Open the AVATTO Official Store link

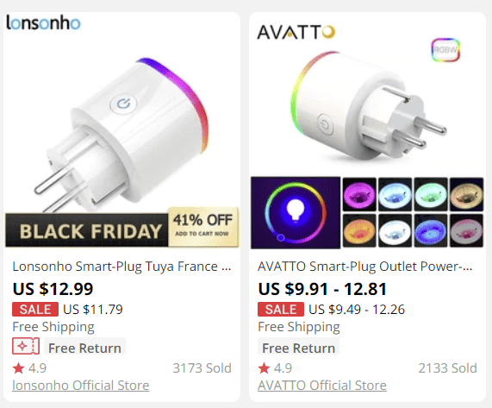click(x=322, y=386)
